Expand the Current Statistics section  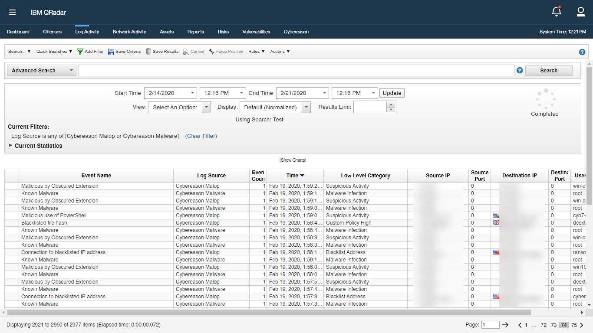pyautogui.click(x=10, y=146)
